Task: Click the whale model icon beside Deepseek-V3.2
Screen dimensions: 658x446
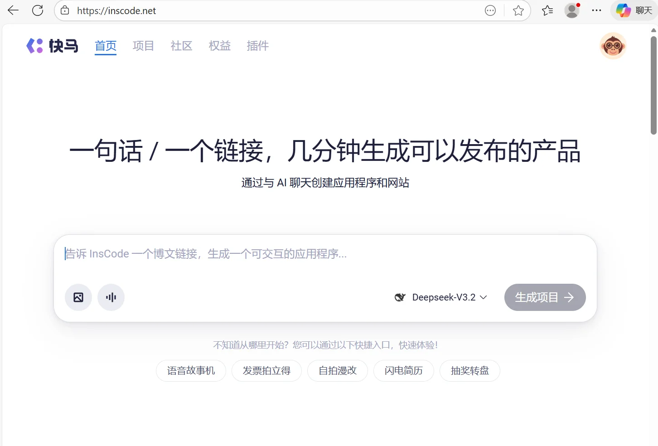Action: click(x=400, y=297)
